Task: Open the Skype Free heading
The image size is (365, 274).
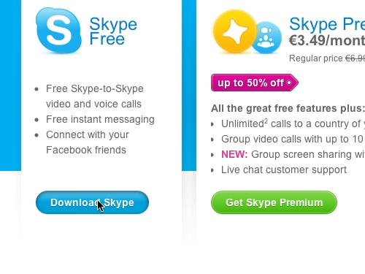Action: point(113,31)
